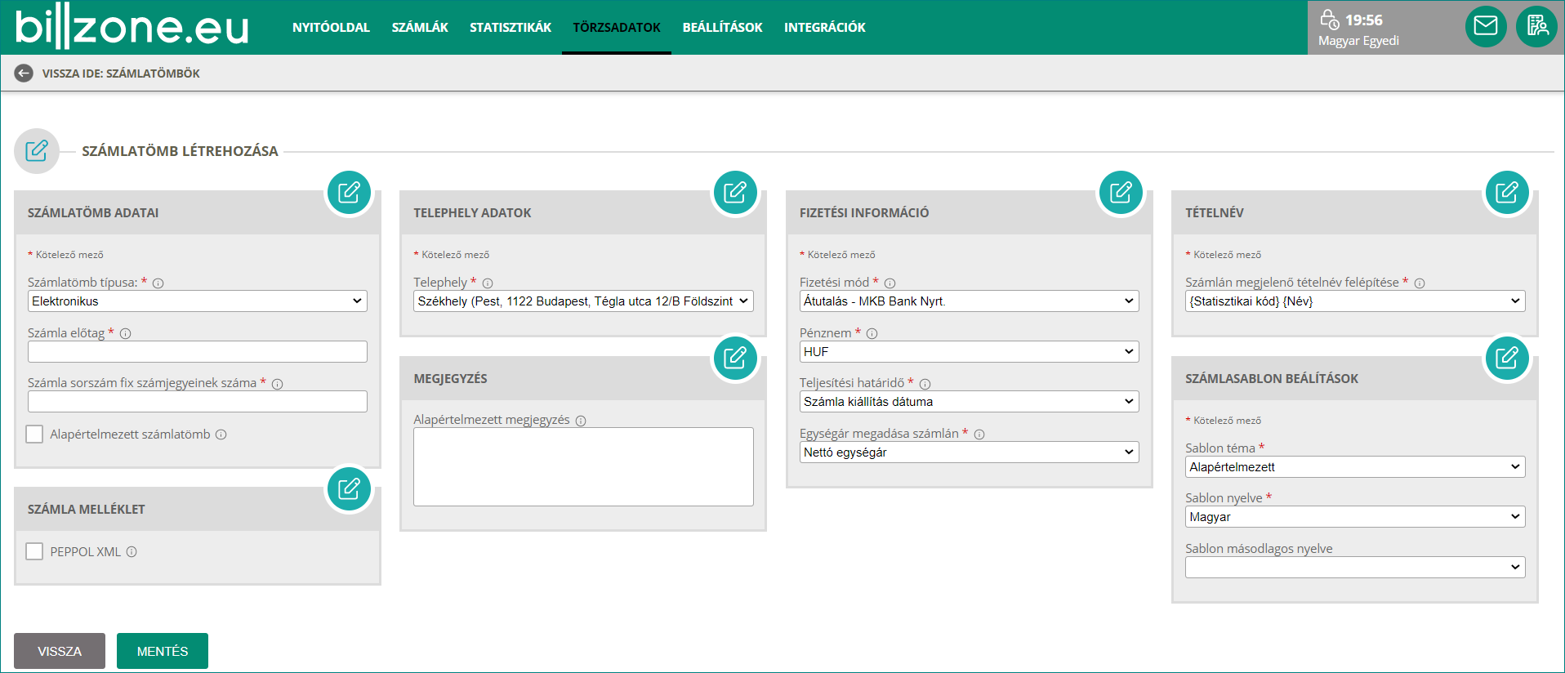Click the gray Vissza button
The width and height of the screenshot is (1565, 673).
pyautogui.click(x=60, y=651)
